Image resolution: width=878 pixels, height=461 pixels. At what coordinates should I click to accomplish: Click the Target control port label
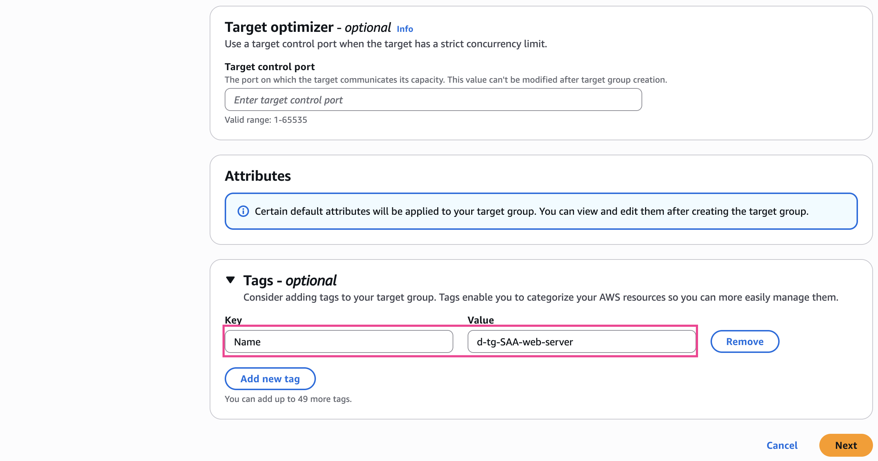[x=269, y=67]
